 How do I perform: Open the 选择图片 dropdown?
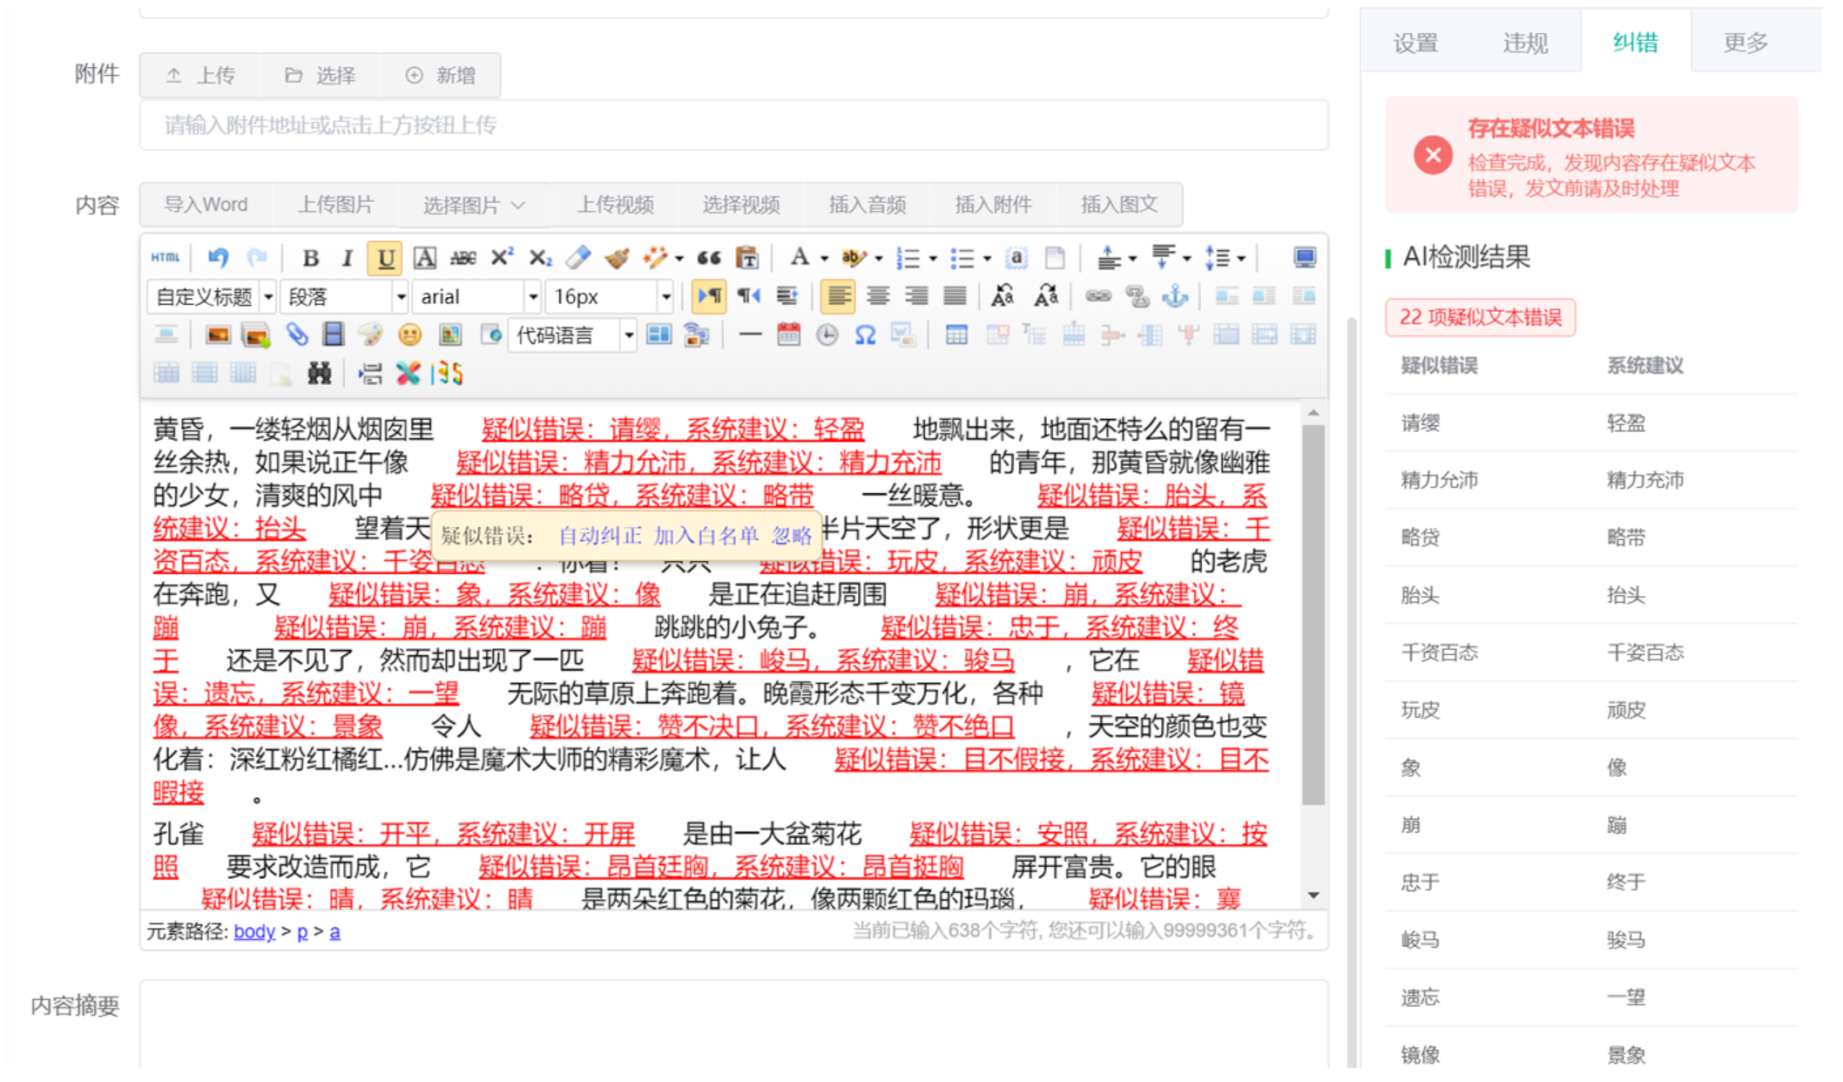(x=473, y=206)
